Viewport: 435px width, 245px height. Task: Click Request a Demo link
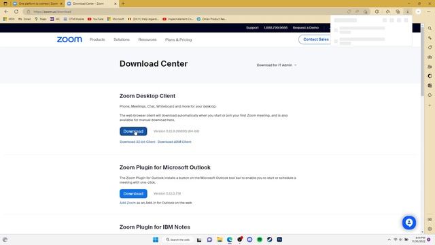[305, 28]
